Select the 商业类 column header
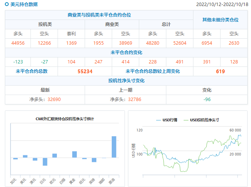 [x=112, y=24]
